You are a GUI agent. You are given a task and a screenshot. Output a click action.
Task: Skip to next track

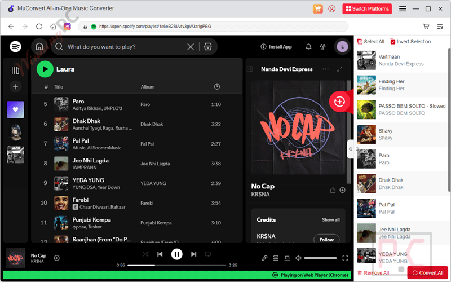(x=193, y=254)
